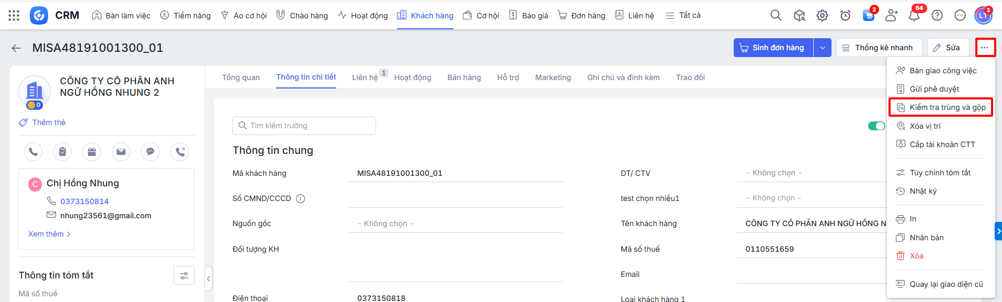Open the search magnifier in top bar

[x=776, y=16]
